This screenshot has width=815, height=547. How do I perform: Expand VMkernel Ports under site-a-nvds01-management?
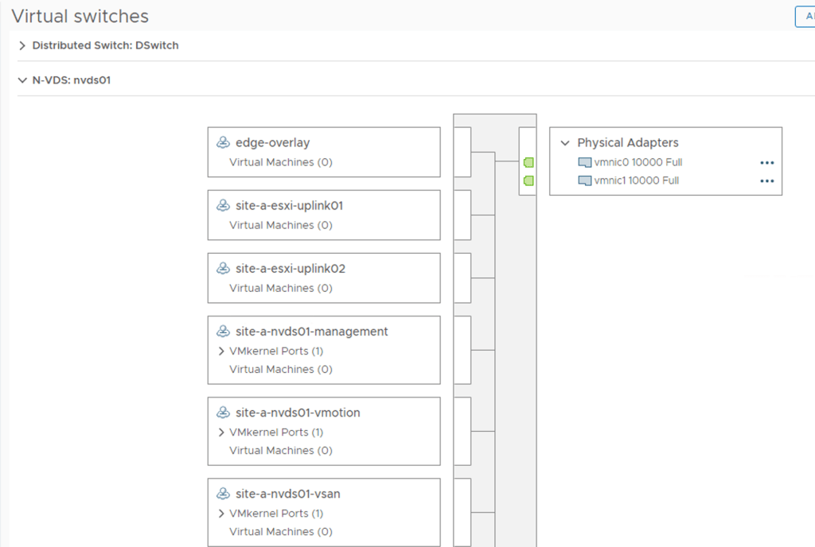[221, 351]
